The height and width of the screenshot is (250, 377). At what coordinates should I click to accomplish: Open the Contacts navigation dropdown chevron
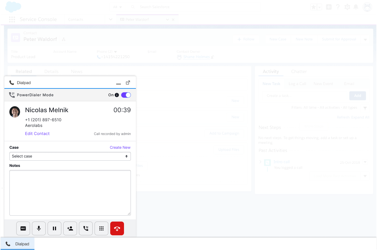click(111, 19)
